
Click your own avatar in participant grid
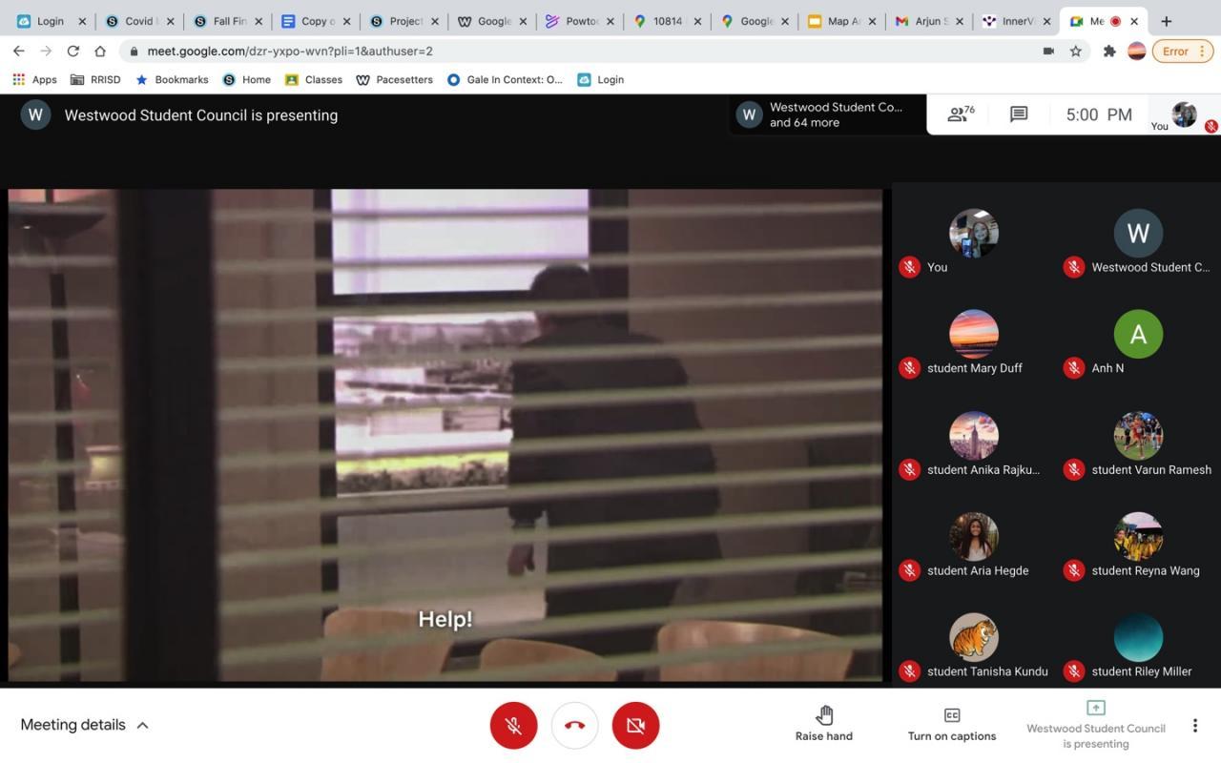click(x=974, y=233)
